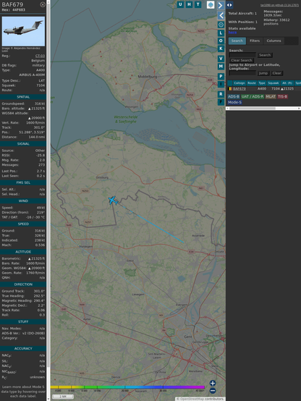
Task: Open the BAF679 callsign link in table
Action: tap(239, 89)
